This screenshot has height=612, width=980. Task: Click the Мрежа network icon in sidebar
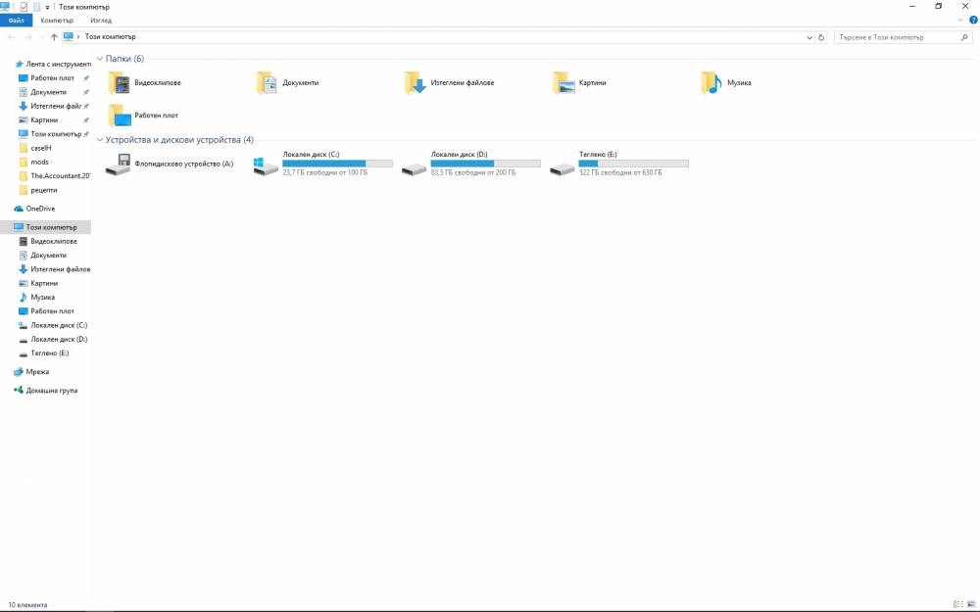pyautogui.click(x=19, y=371)
